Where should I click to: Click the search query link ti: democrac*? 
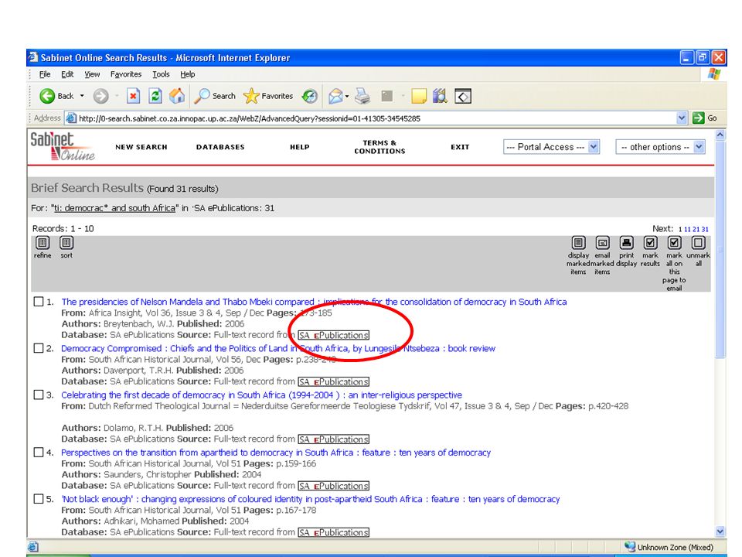(x=114, y=208)
